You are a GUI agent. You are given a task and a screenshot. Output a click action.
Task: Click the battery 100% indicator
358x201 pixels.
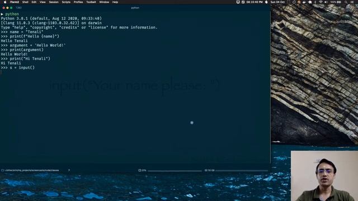pos(336,2)
